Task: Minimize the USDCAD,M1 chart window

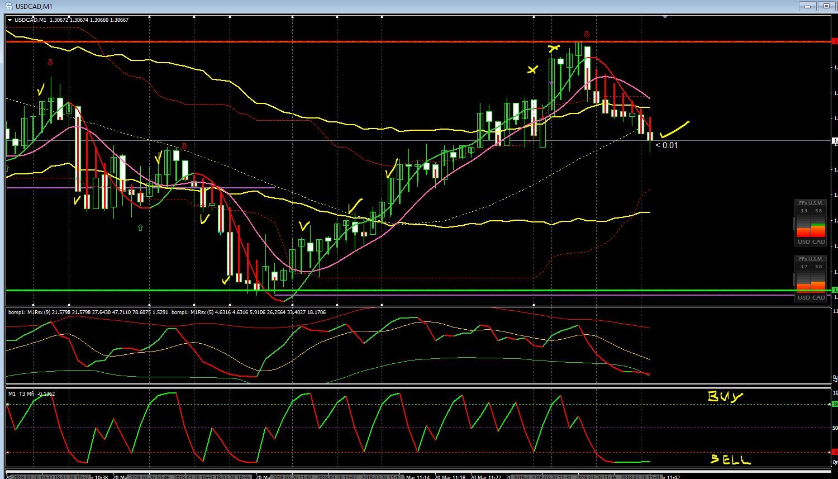Action: [x=807, y=6]
